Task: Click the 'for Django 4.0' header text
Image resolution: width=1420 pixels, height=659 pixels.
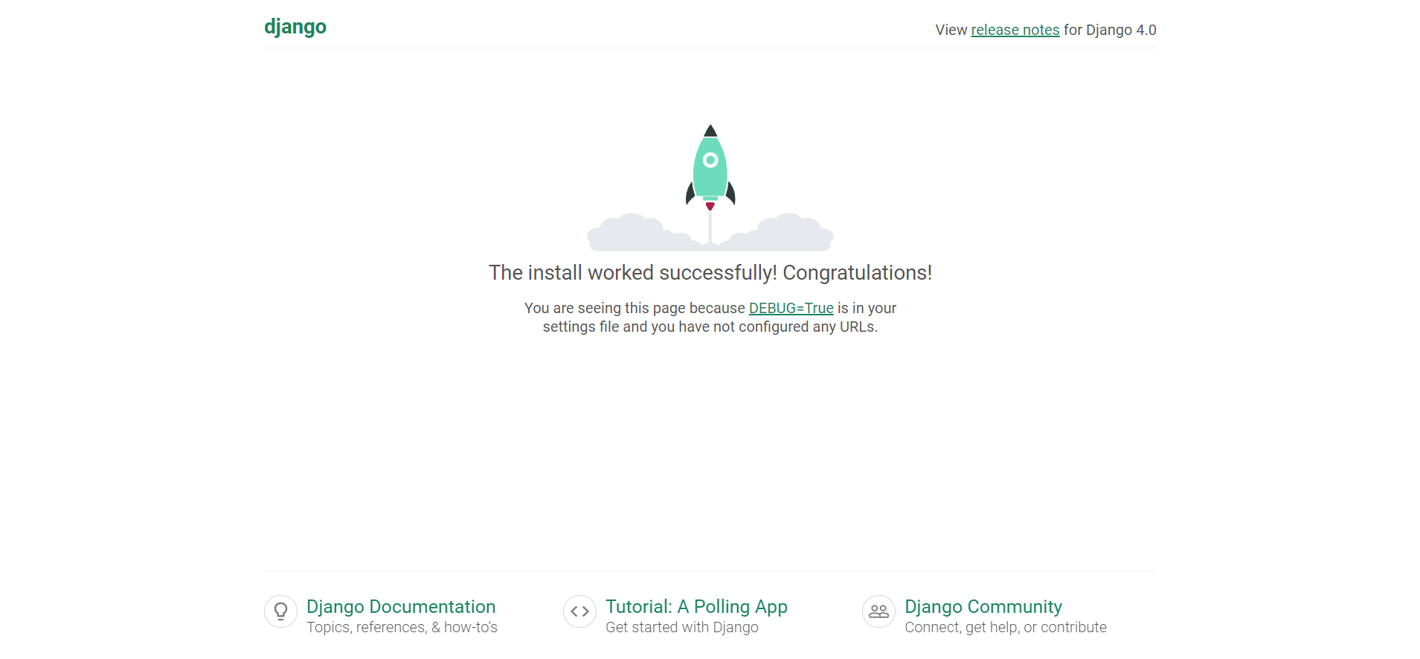Action: point(1109,30)
